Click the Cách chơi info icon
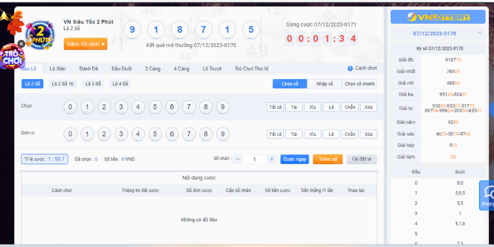Image resolution: width=494 pixels, height=247 pixels. pos(350,69)
